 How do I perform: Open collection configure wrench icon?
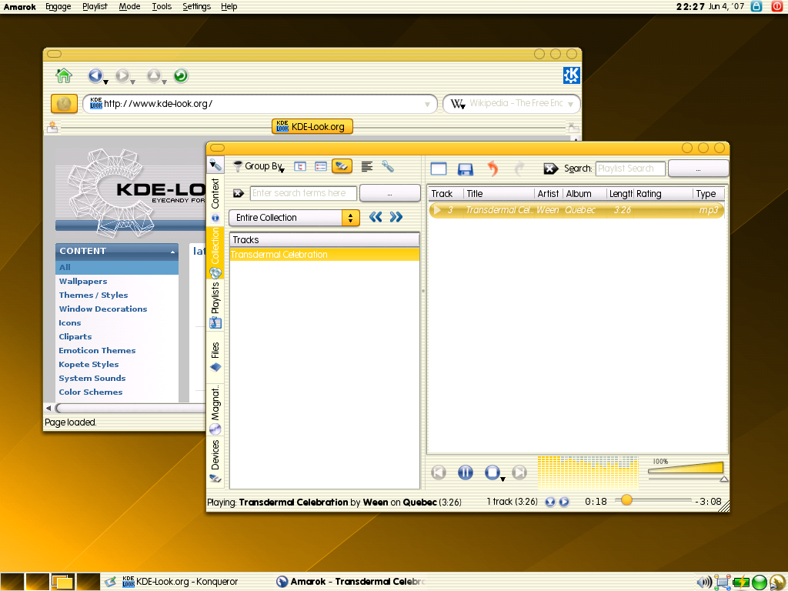click(388, 166)
